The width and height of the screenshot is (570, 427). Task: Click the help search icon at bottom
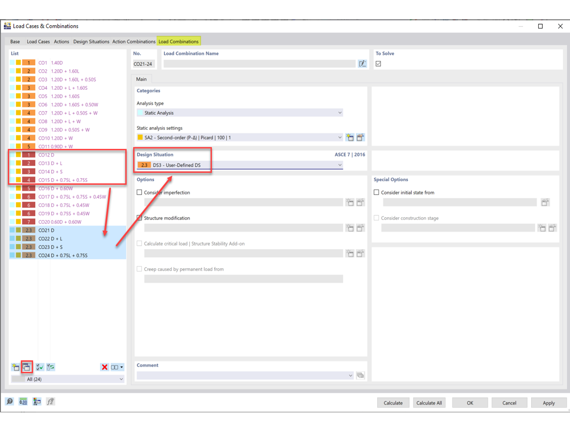pos(9,402)
